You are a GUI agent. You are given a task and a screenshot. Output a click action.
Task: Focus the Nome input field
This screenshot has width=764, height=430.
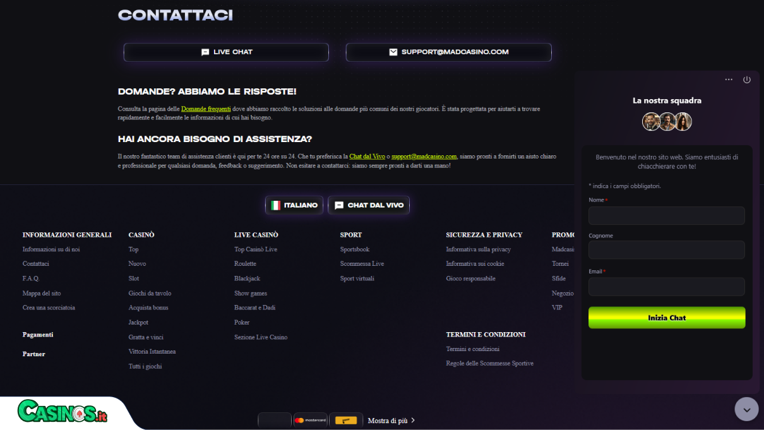click(x=667, y=215)
